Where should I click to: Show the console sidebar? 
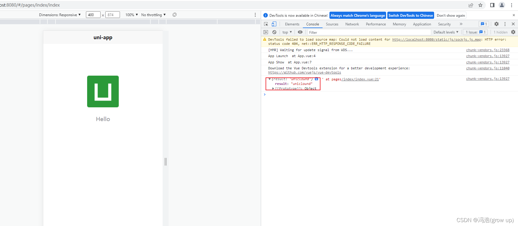tap(266, 32)
